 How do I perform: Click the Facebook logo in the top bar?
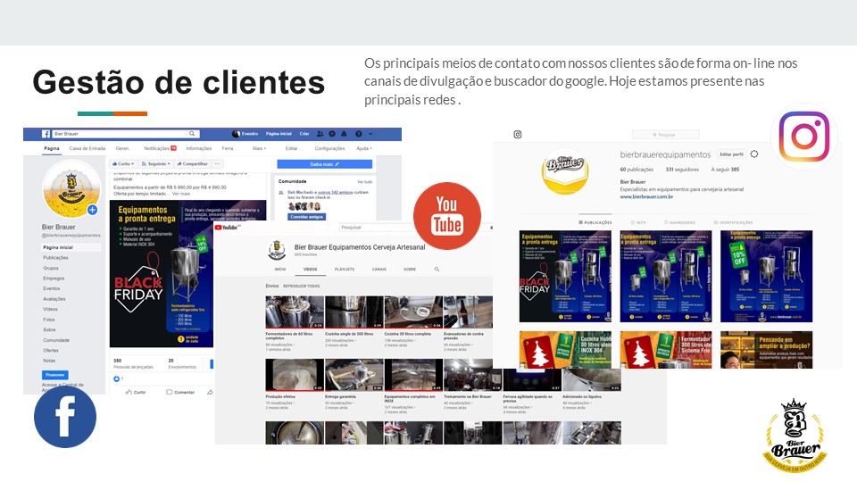tap(46, 133)
